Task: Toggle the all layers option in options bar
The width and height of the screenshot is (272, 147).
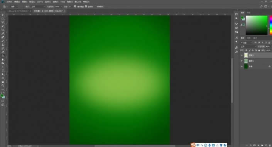Action: [100, 7]
